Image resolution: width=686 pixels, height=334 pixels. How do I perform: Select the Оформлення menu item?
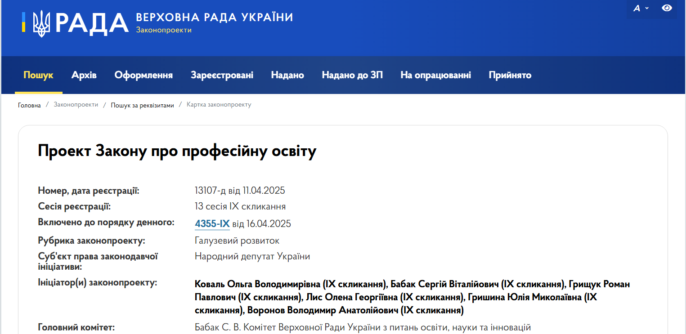(143, 75)
